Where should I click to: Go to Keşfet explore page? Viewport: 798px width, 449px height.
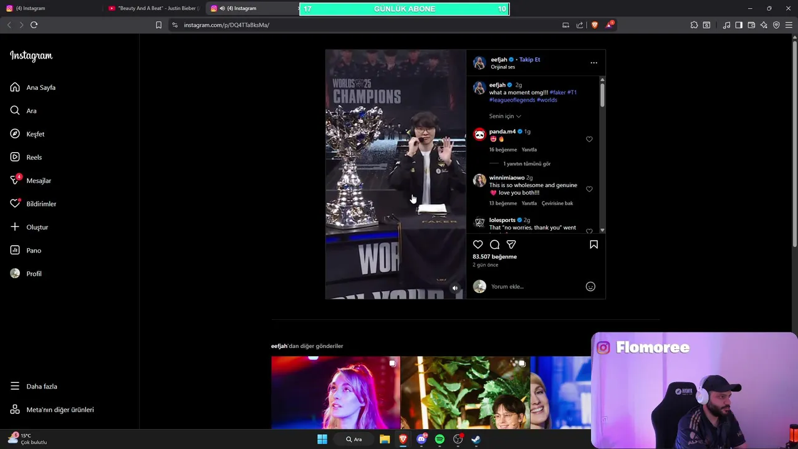tap(27, 134)
